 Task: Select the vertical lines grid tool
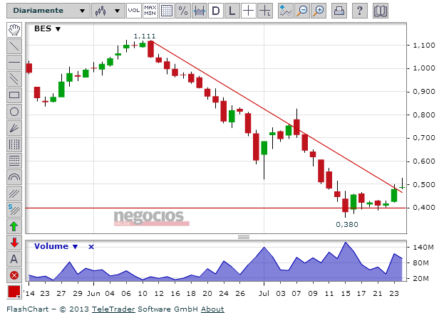point(14,144)
